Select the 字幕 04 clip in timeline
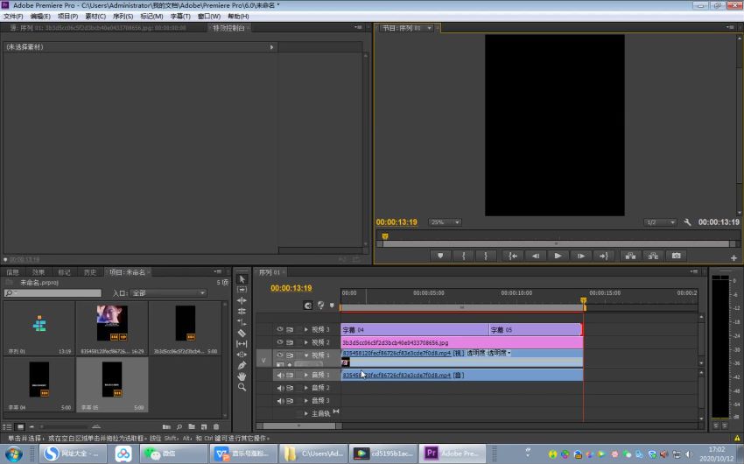The width and height of the screenshot is (744, 464). point(415,330)
